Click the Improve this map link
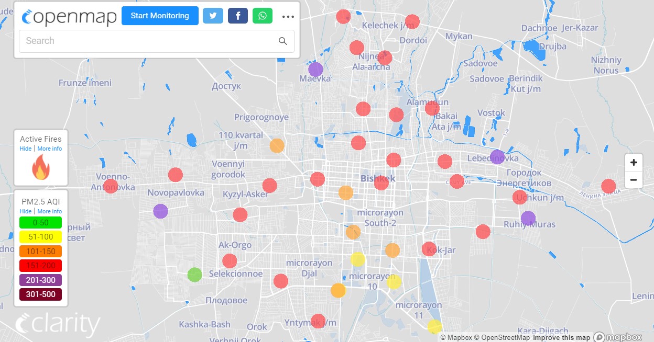Screen dimensions: 654x342 coord(561,337)
